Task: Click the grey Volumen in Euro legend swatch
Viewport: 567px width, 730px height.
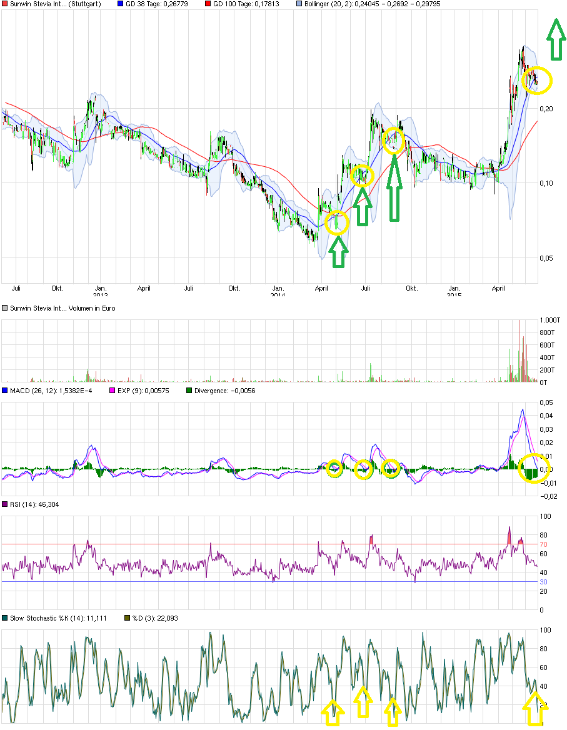Action: tap(4, 308)
